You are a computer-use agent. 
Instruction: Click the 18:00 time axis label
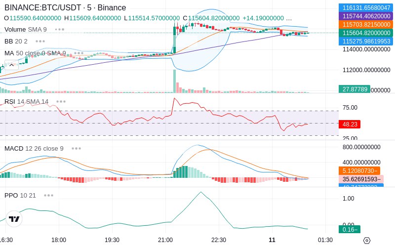pyautogui.click(x=59, y=240)
